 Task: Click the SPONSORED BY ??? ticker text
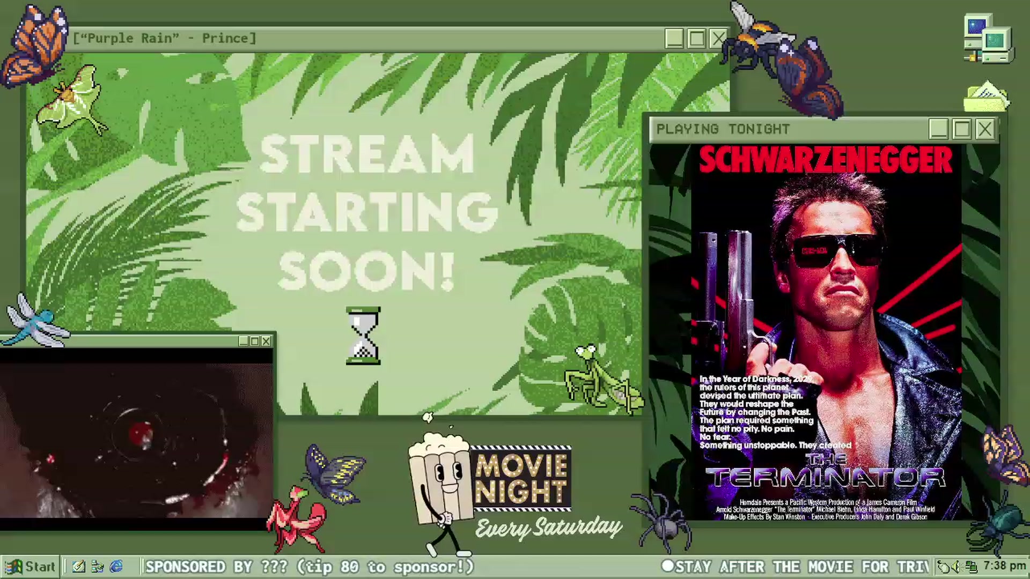coord(310,567)
